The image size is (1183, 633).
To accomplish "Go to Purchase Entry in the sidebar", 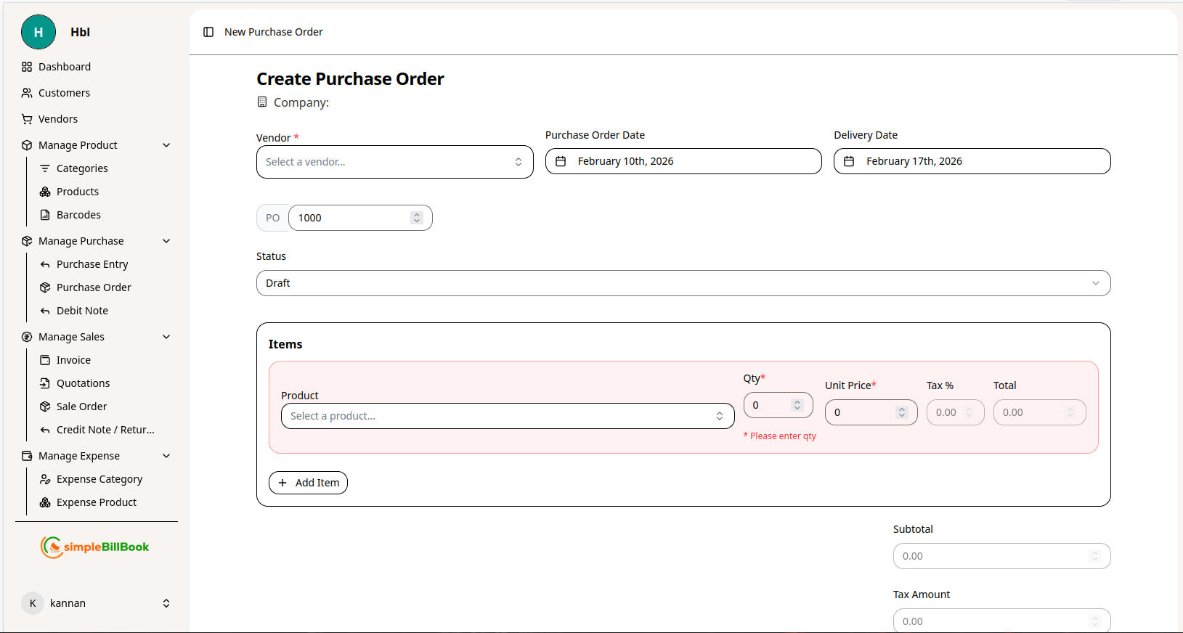I will tap(92, 264).
